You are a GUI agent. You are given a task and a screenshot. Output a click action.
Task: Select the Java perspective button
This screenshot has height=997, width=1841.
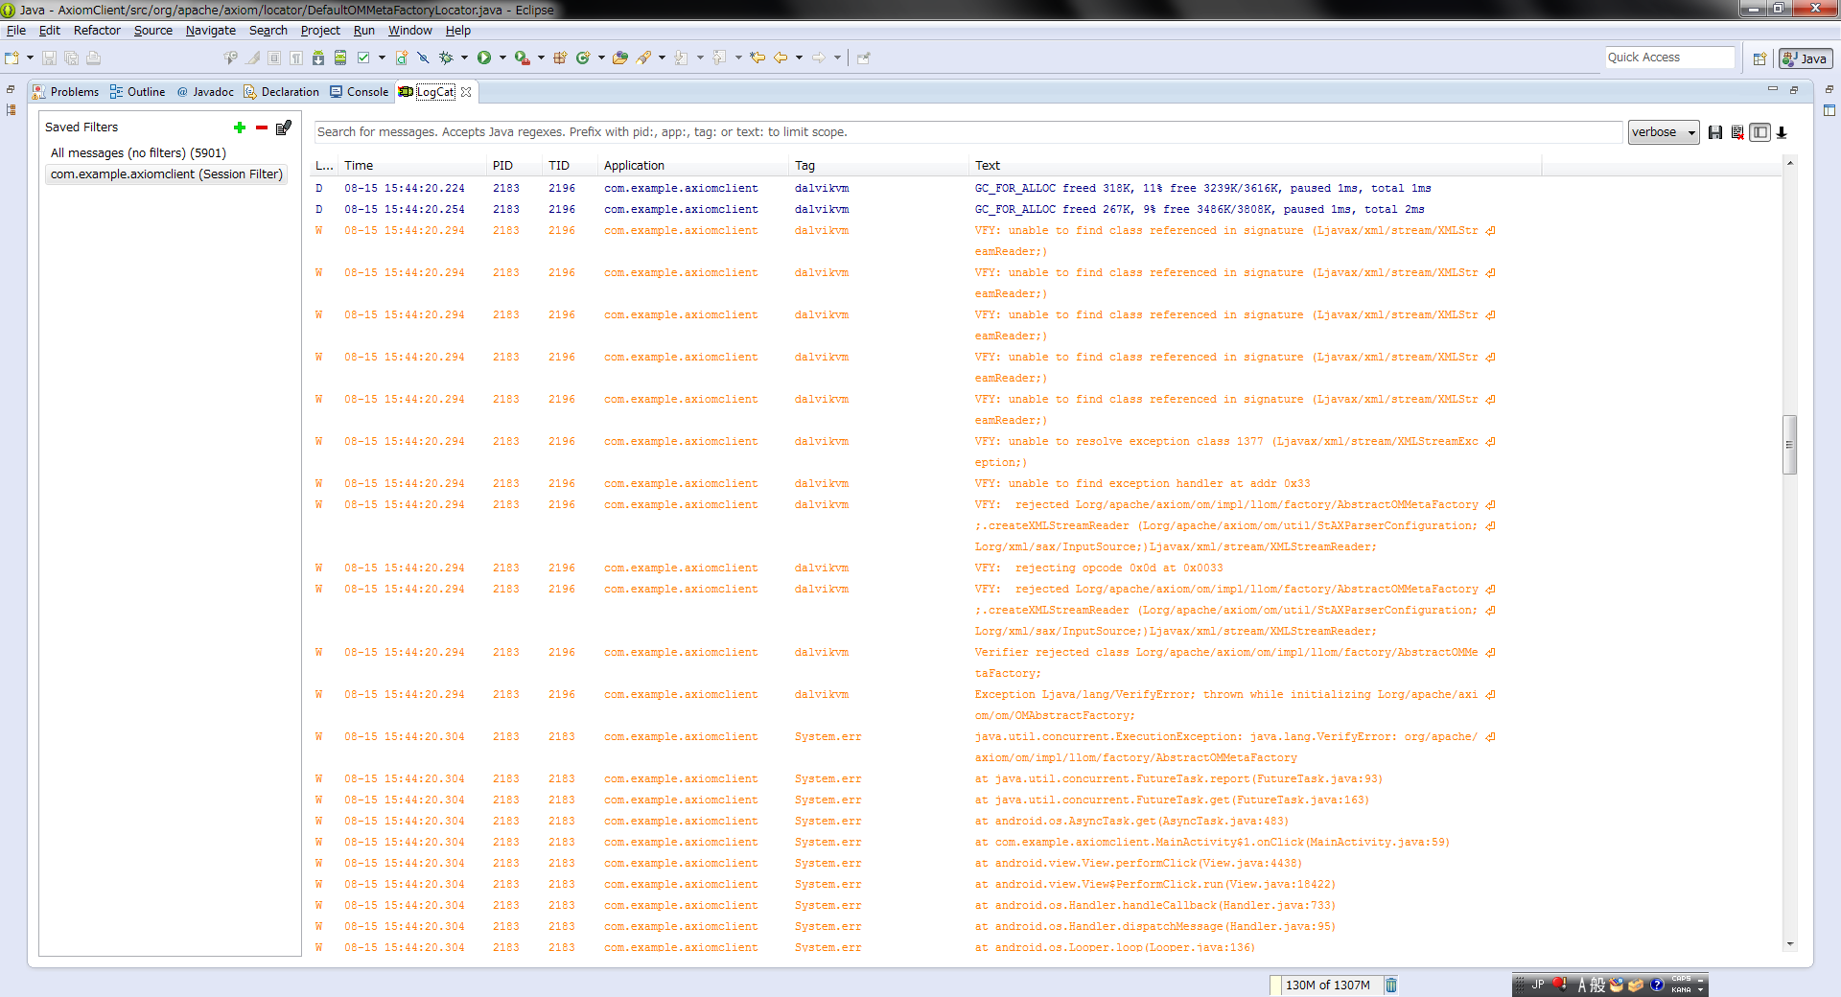pos(1806,58)
